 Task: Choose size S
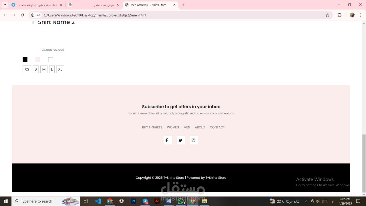tap(36, 69)
